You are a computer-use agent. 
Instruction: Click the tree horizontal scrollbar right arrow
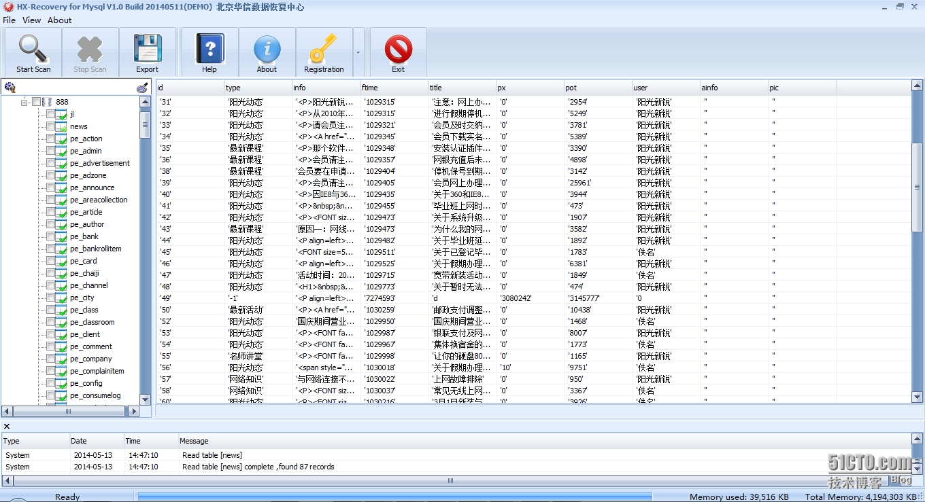tap(133, 411)
